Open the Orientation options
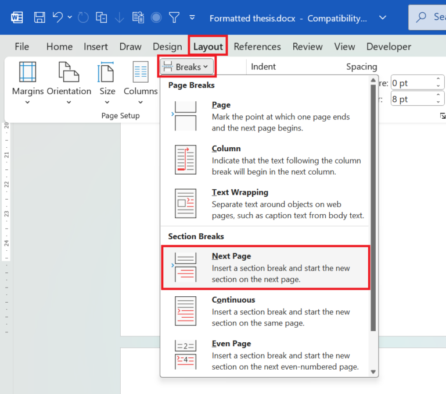 click(x=69, y=83)
